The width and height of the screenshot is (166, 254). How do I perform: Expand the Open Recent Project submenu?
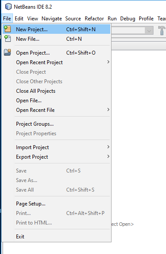(x=109, y=62)
